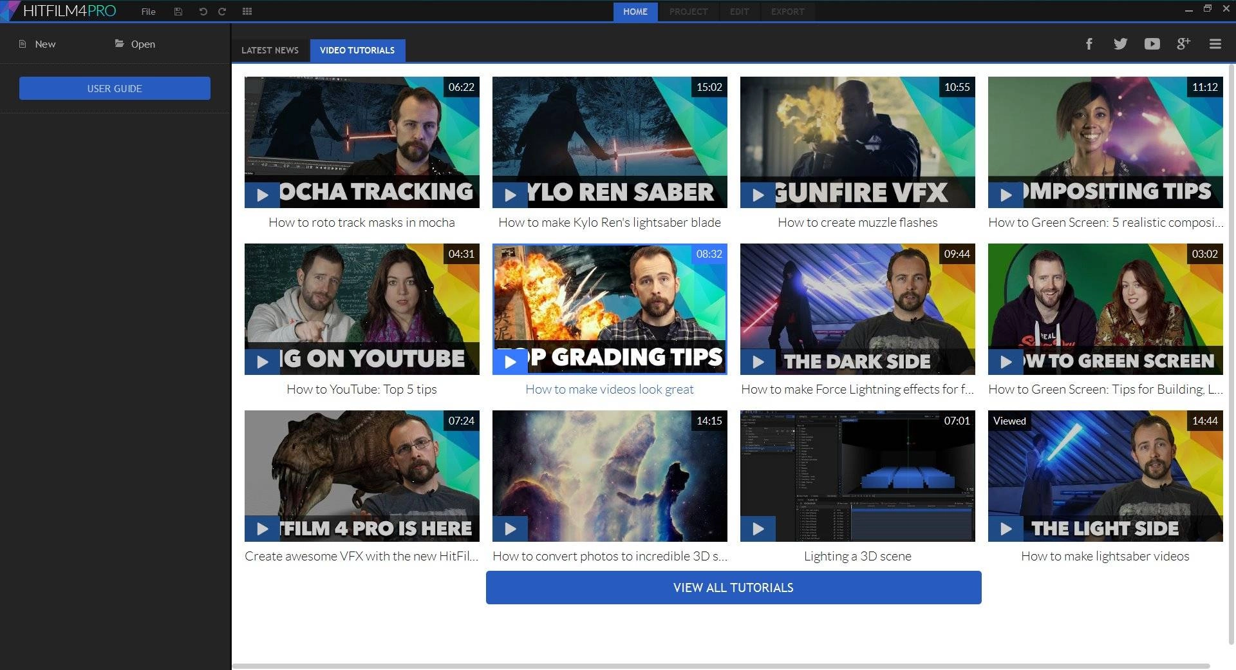The height and width of the screenshot is (670, 1236).
Task: Play The Dark Side tutorial
Action: point(758,361)
